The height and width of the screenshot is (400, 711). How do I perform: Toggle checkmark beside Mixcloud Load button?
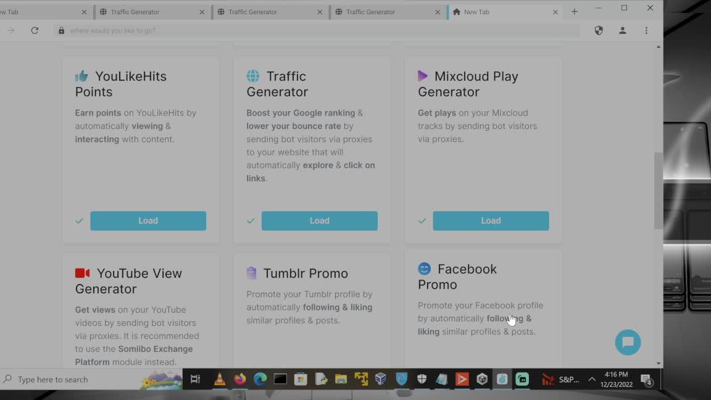(x=422, y=221)
